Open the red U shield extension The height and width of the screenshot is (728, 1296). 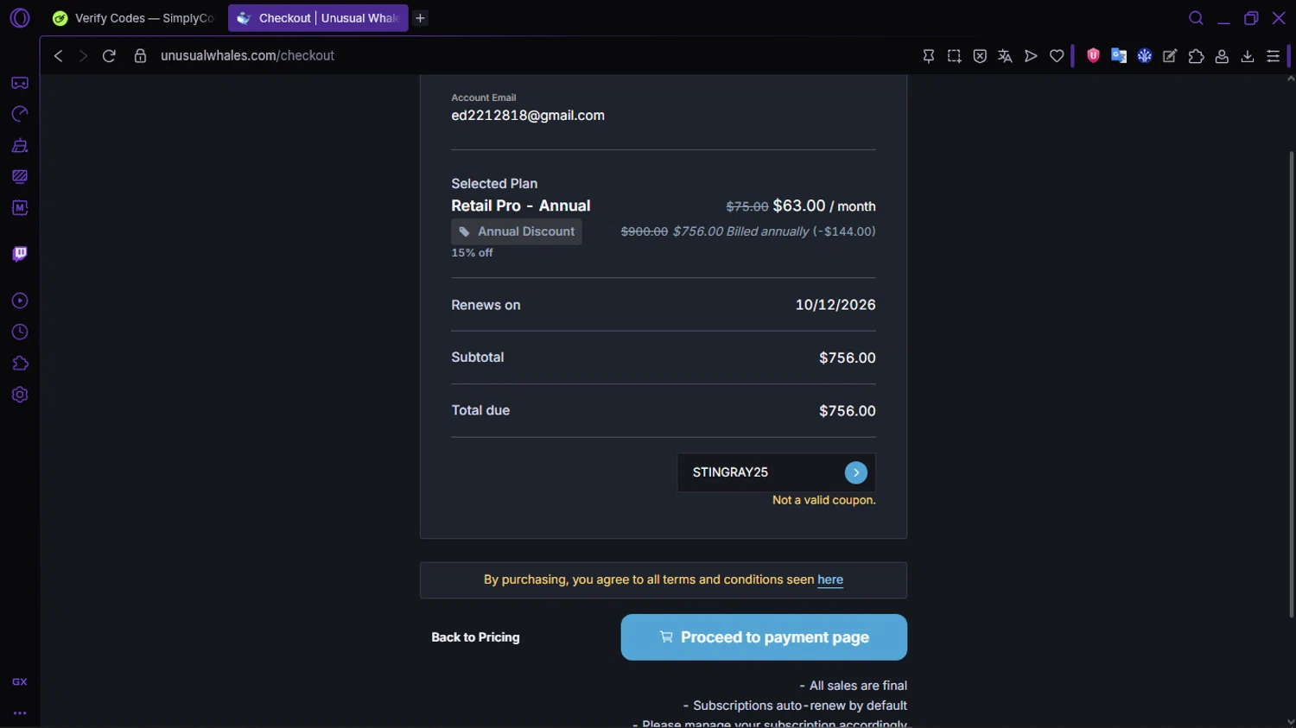coord(1093,55)
